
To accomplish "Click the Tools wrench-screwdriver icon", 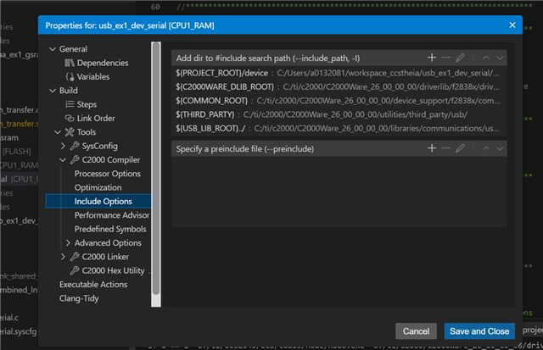I will [70, 131].
